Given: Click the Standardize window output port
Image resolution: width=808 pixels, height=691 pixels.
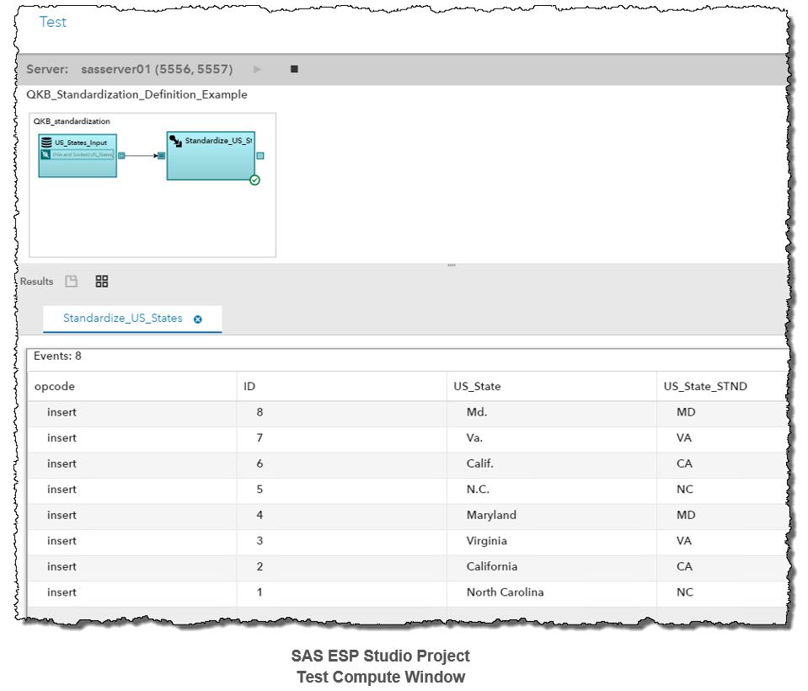Looking at the screenshot, I should [x=260, y=155].
